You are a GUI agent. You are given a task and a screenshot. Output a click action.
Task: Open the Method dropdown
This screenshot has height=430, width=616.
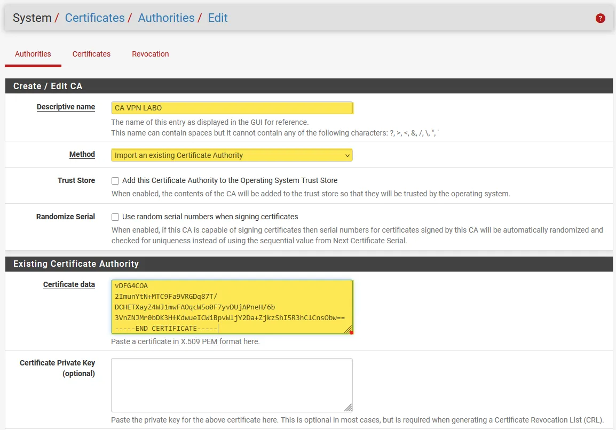232,155
